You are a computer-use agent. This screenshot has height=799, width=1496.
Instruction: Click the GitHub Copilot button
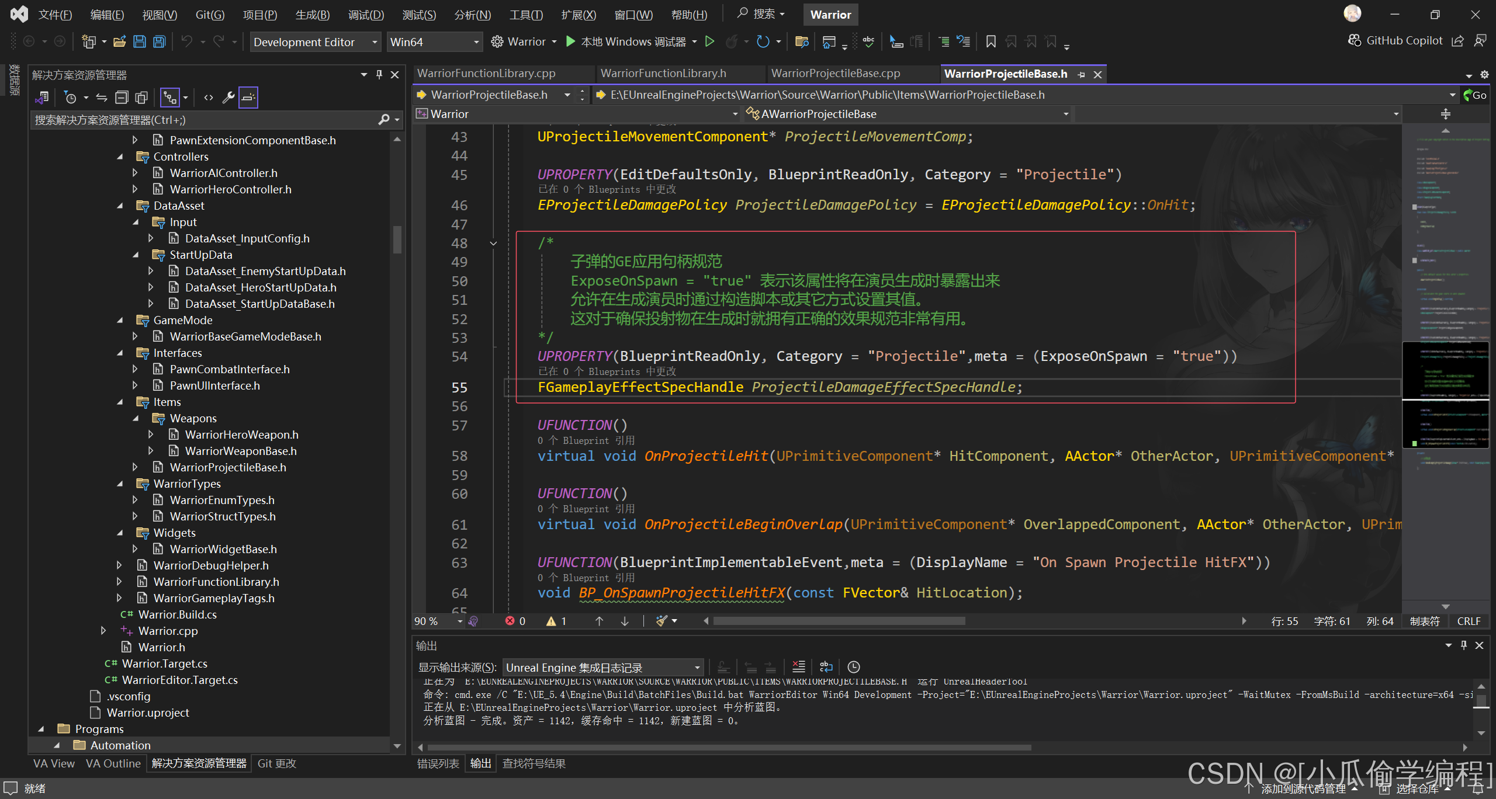tap(1395, 40)
